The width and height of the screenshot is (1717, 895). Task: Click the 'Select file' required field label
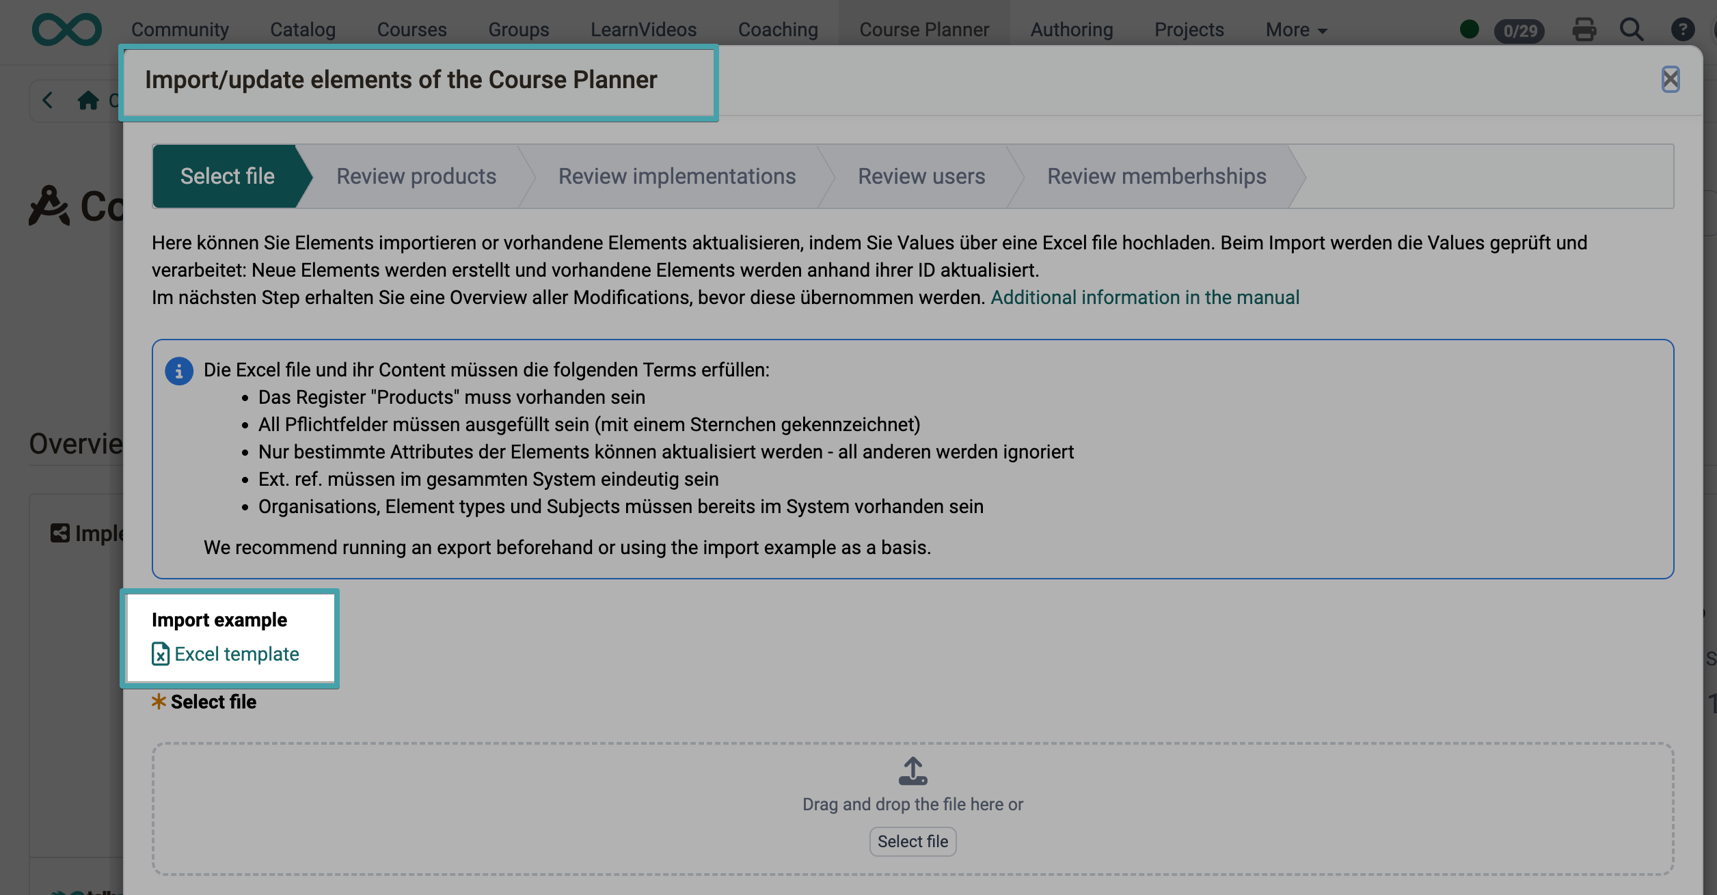pyautogui.click(x=213, y=702)
